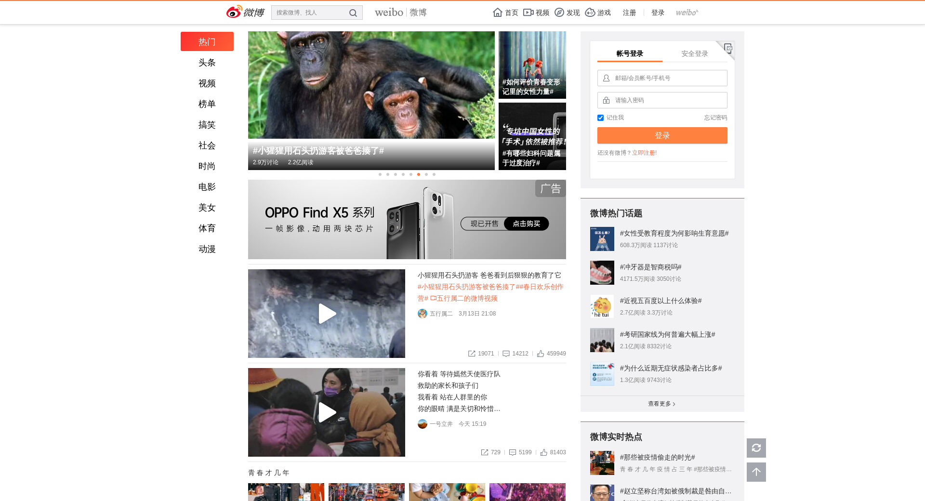Select 搞笑 category in left sidebar

point(207,125)
